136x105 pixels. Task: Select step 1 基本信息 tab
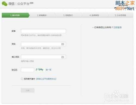[x=16, y=15]
